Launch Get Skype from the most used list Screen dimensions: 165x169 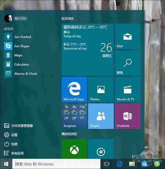point(21,46)
